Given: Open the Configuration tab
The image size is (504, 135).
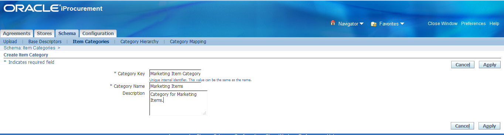Looking at the screenshot, I should pyautogui.click(x=98, y=34).
